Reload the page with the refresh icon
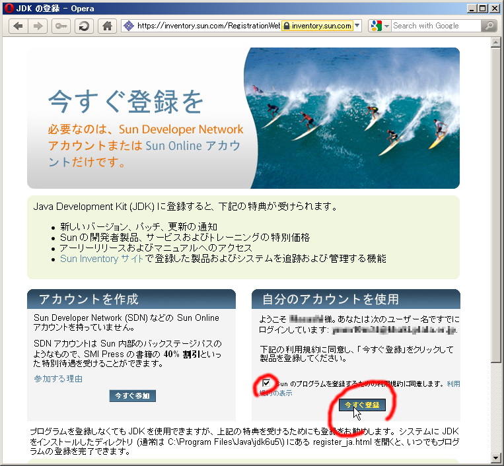504x466 pixels. tap(84, 26)
